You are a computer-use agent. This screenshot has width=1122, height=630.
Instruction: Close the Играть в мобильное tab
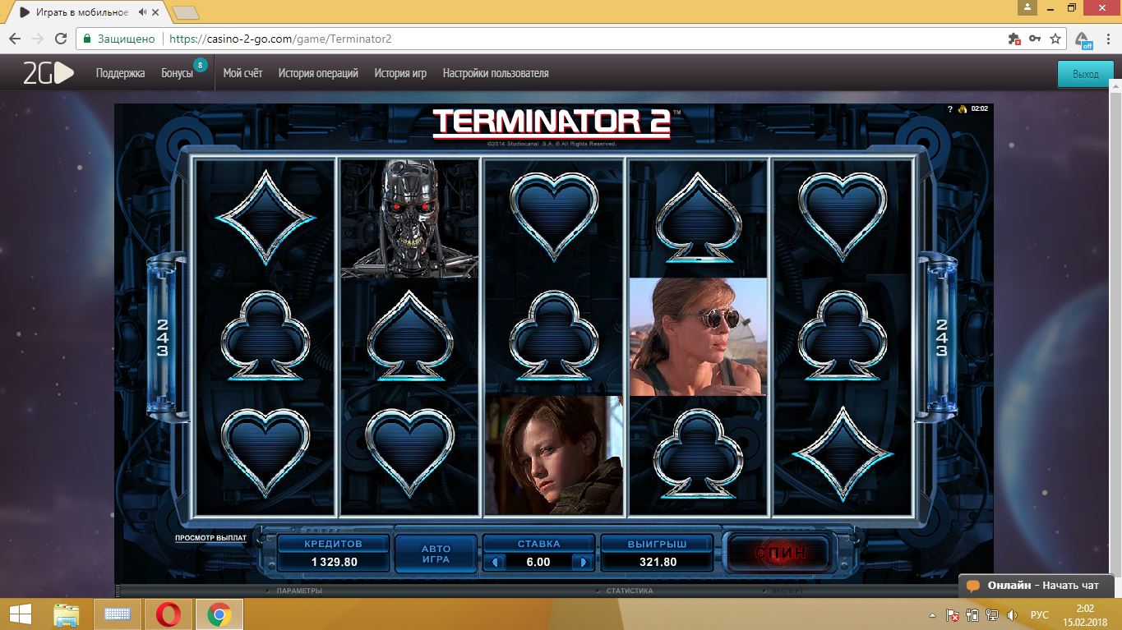(156, 12)
